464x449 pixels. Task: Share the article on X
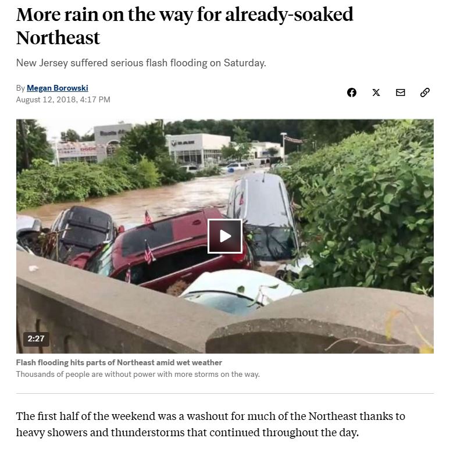tap(376, 92)
